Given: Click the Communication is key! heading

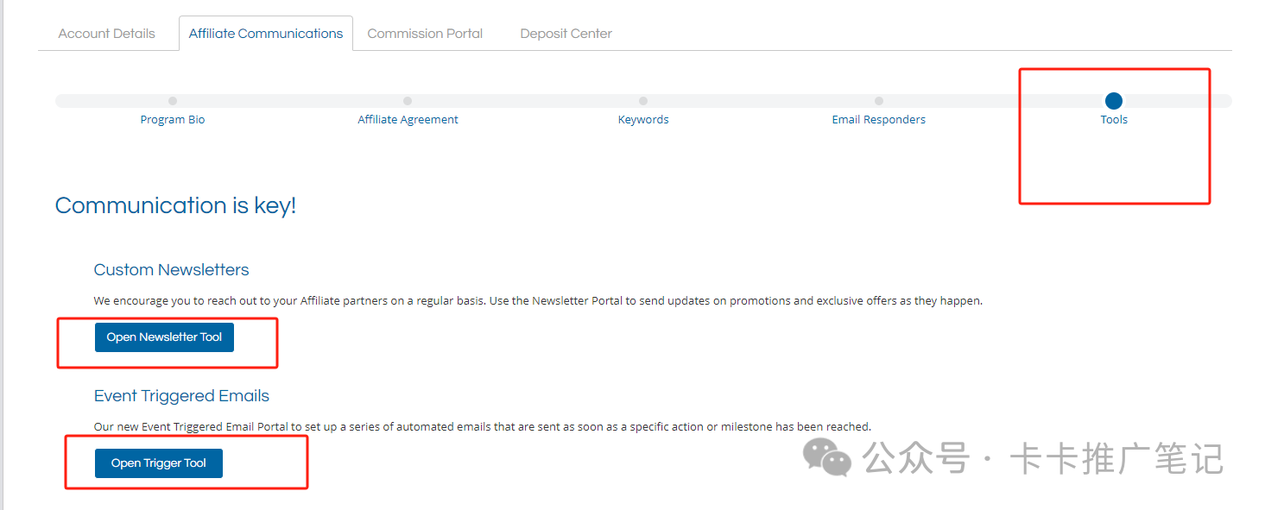Looking at the screenshot, I should (x=175, y=205).
